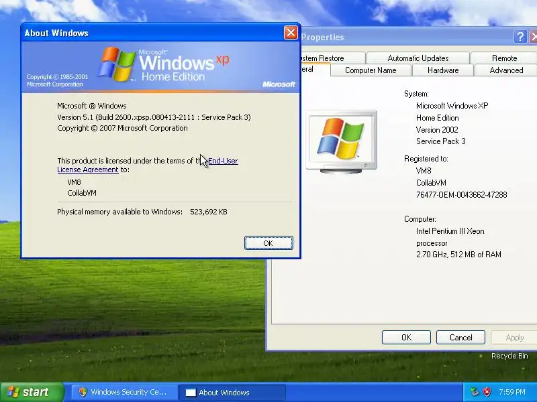Open the End-User License Agreement link
The width and height of the screenshot is (537, 402).
(x=223, y=161)
